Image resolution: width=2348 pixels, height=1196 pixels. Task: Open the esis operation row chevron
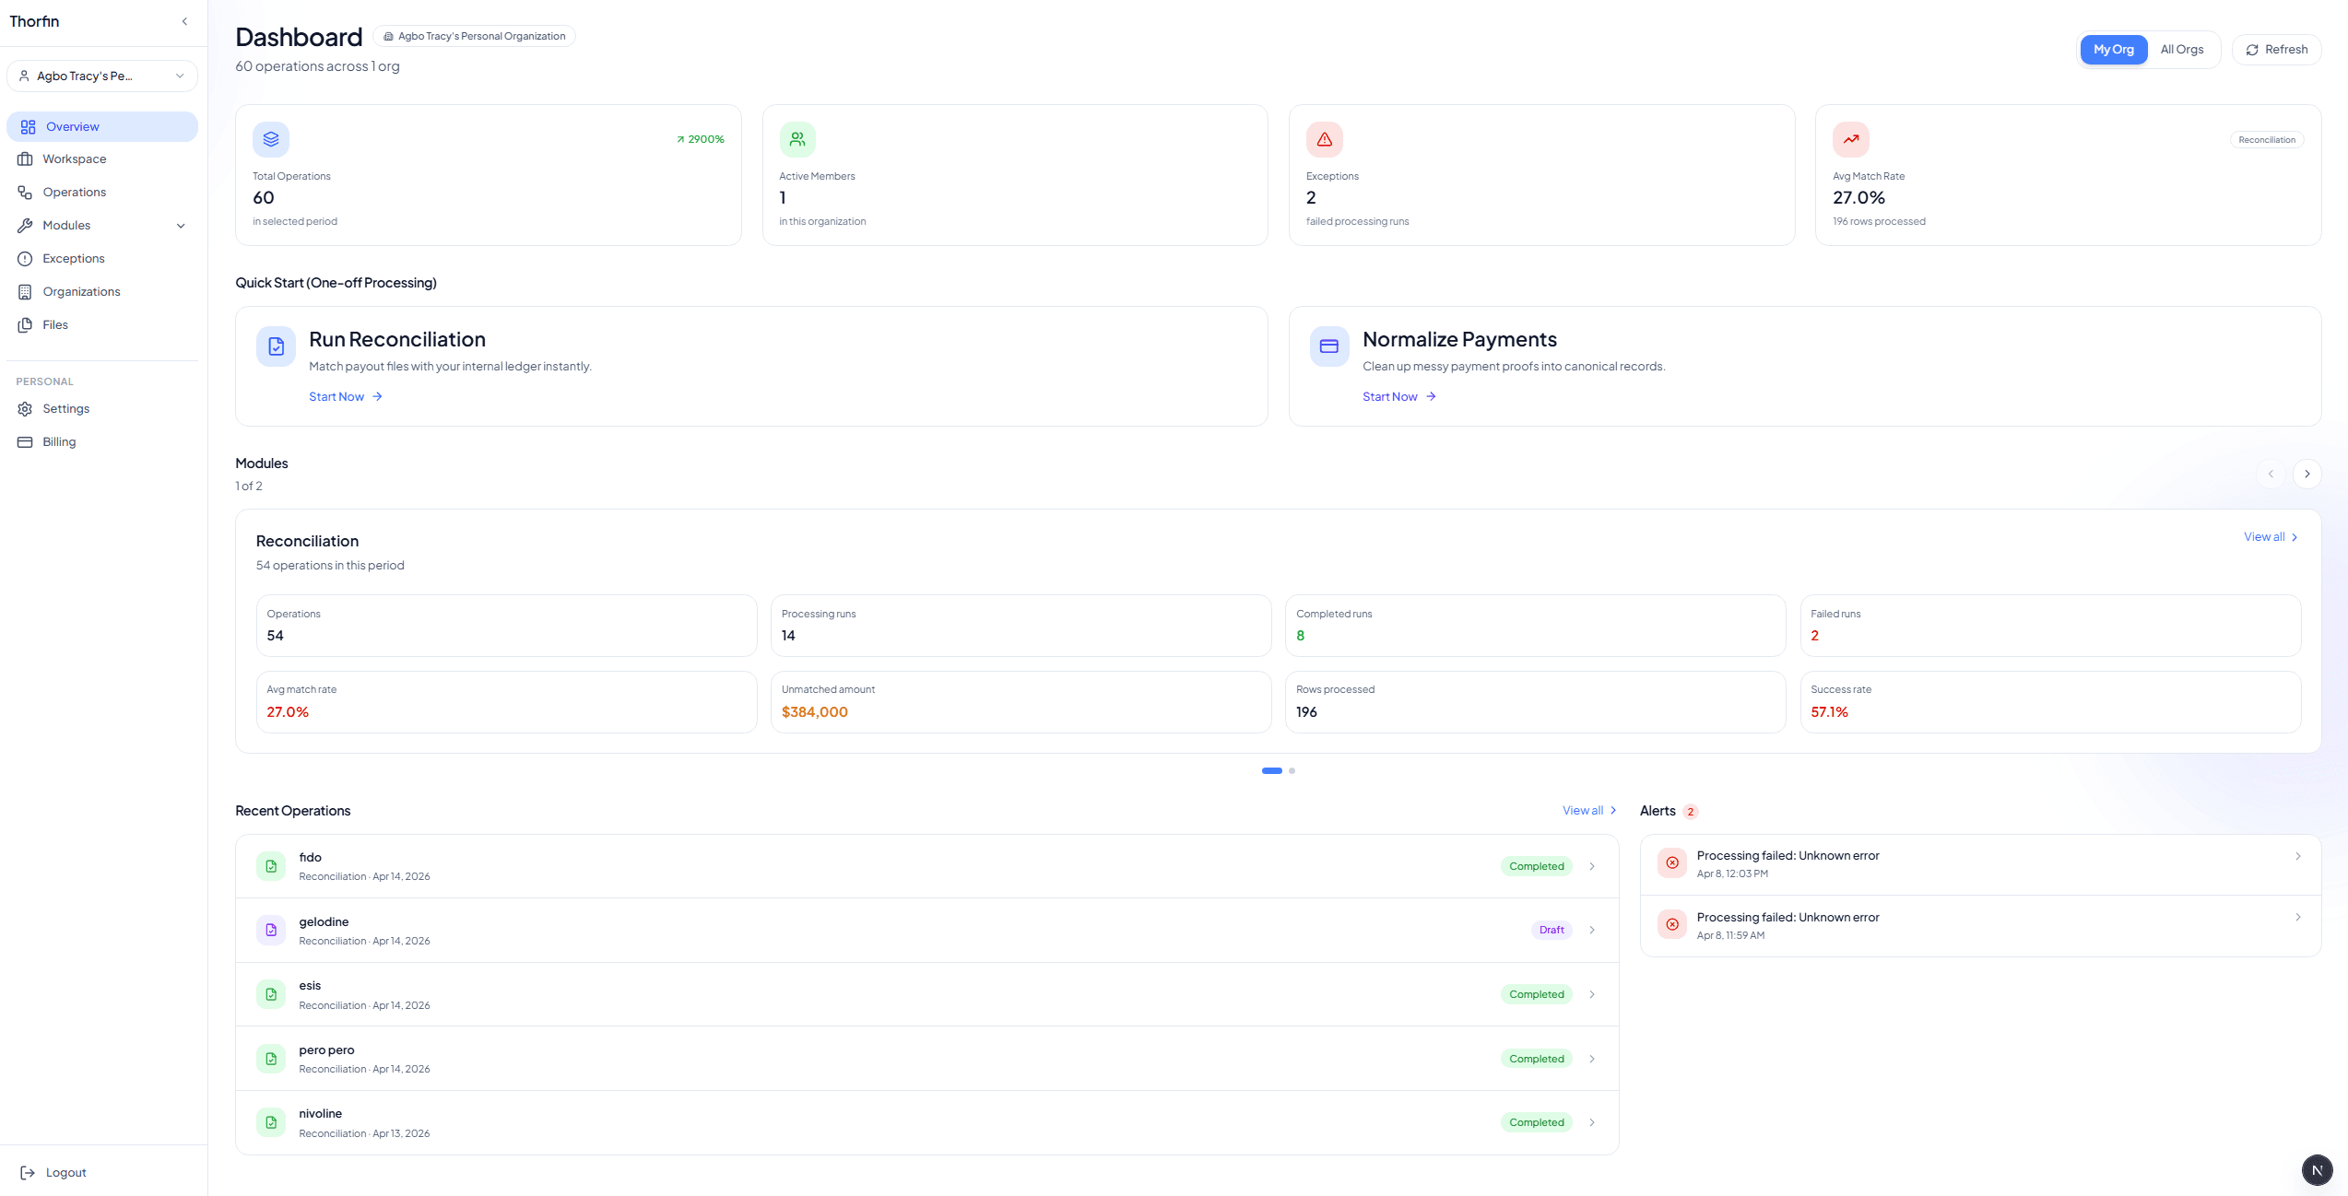click(x=1591, y=994)
